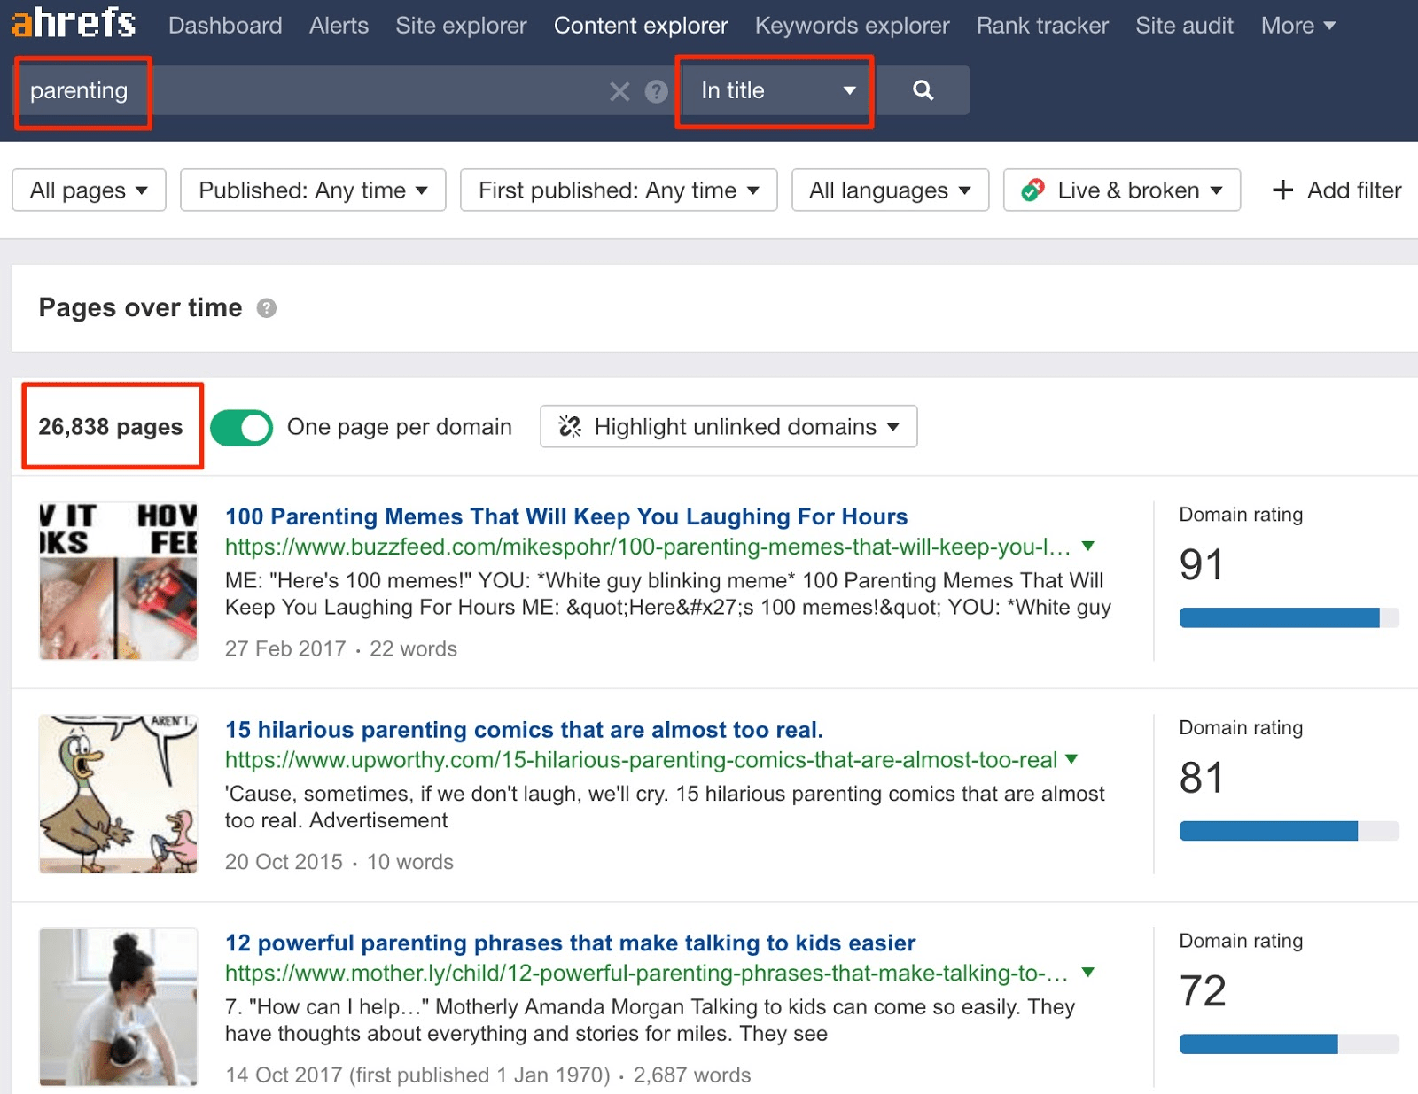Open 12 powerful parenting phrases link

coord(570,943)
